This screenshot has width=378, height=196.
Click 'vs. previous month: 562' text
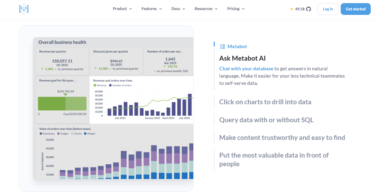[x=172, y=71]
